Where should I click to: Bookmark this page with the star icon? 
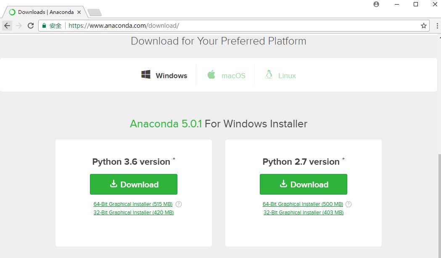pyautogui.click(x=423, y=26)
